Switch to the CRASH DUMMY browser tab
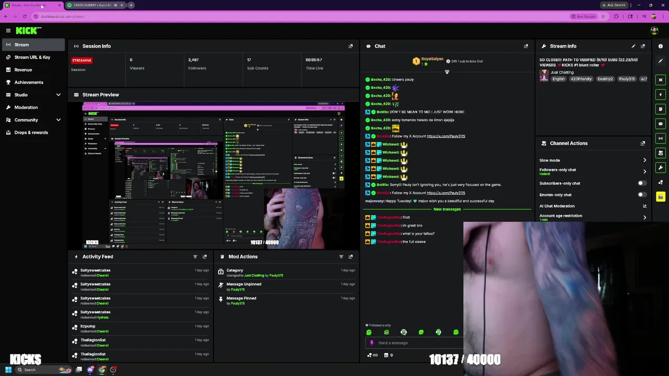Image resolution: width=669 pixels, height=376 pixels. coord(94,5)
